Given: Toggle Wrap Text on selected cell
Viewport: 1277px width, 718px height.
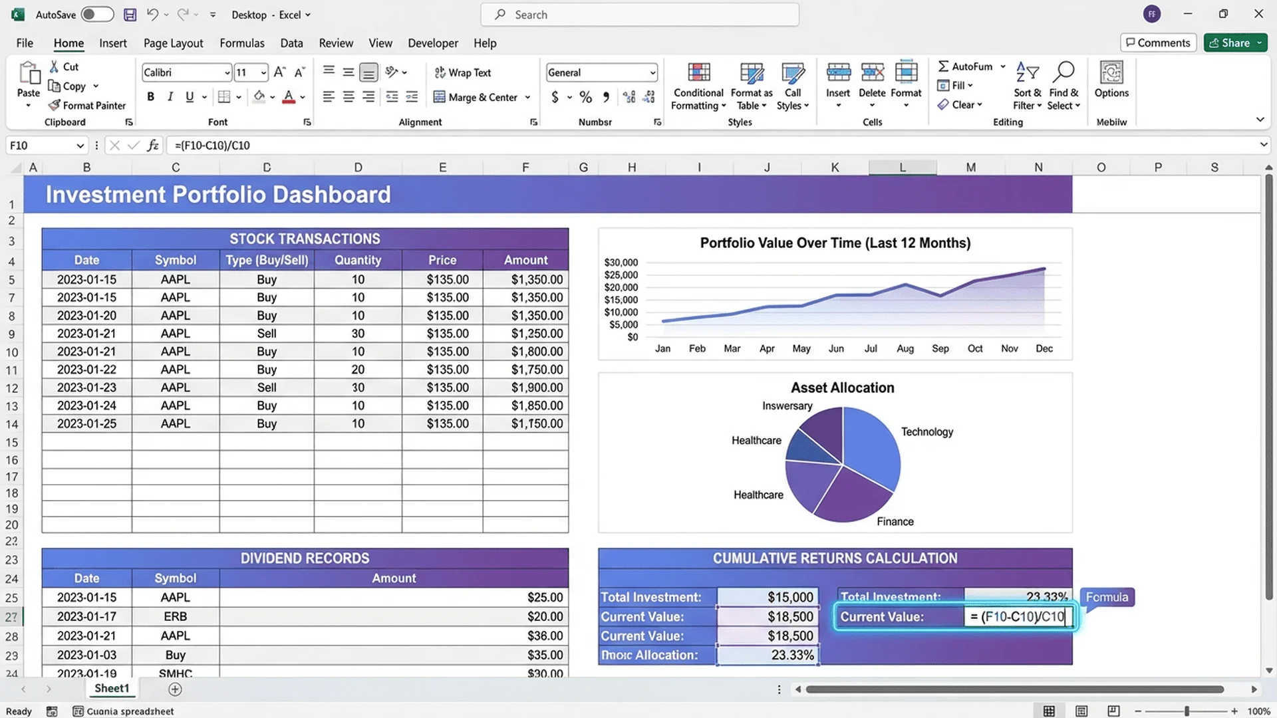Looking at the screenshot, I should click(463, 72).
